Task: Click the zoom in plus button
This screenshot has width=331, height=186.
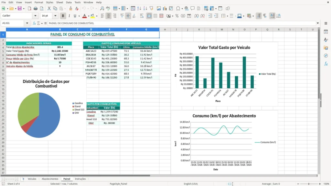Action: tap(320, 184)
